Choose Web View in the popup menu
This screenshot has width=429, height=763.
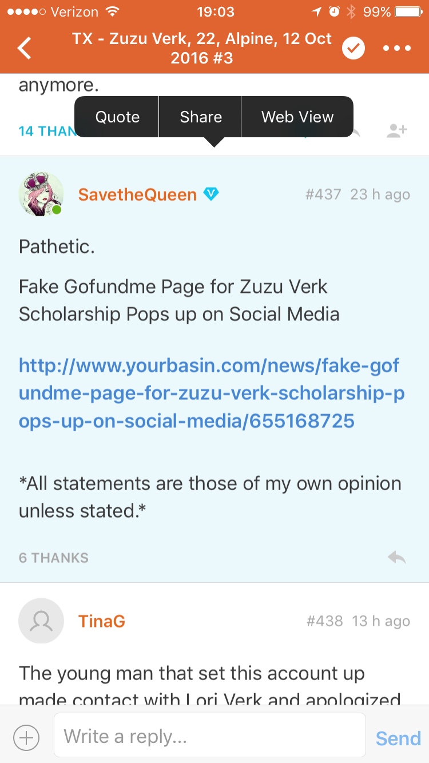pyautogui.click(x=297, y=117)
